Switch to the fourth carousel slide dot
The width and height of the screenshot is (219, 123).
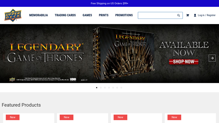[109, 88]
